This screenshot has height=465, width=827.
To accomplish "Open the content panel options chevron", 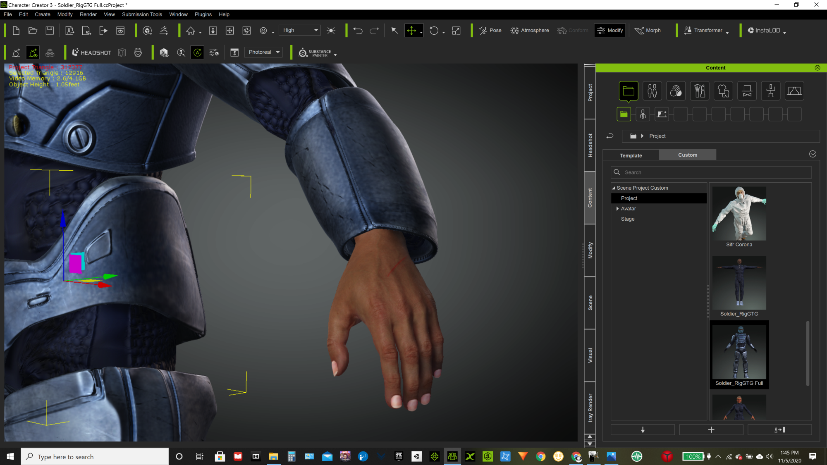I will pos(813,154).
